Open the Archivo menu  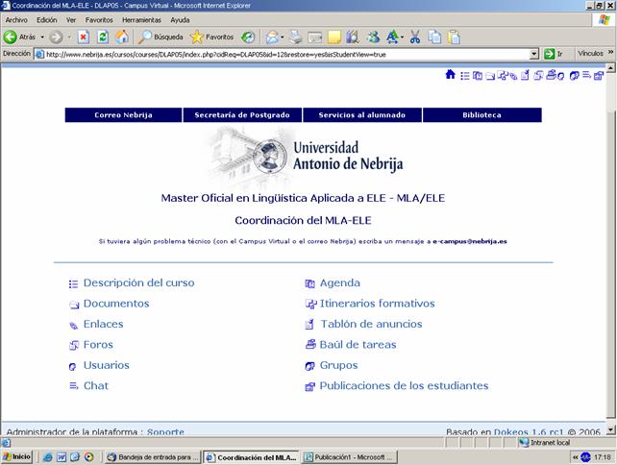point(16,20)
